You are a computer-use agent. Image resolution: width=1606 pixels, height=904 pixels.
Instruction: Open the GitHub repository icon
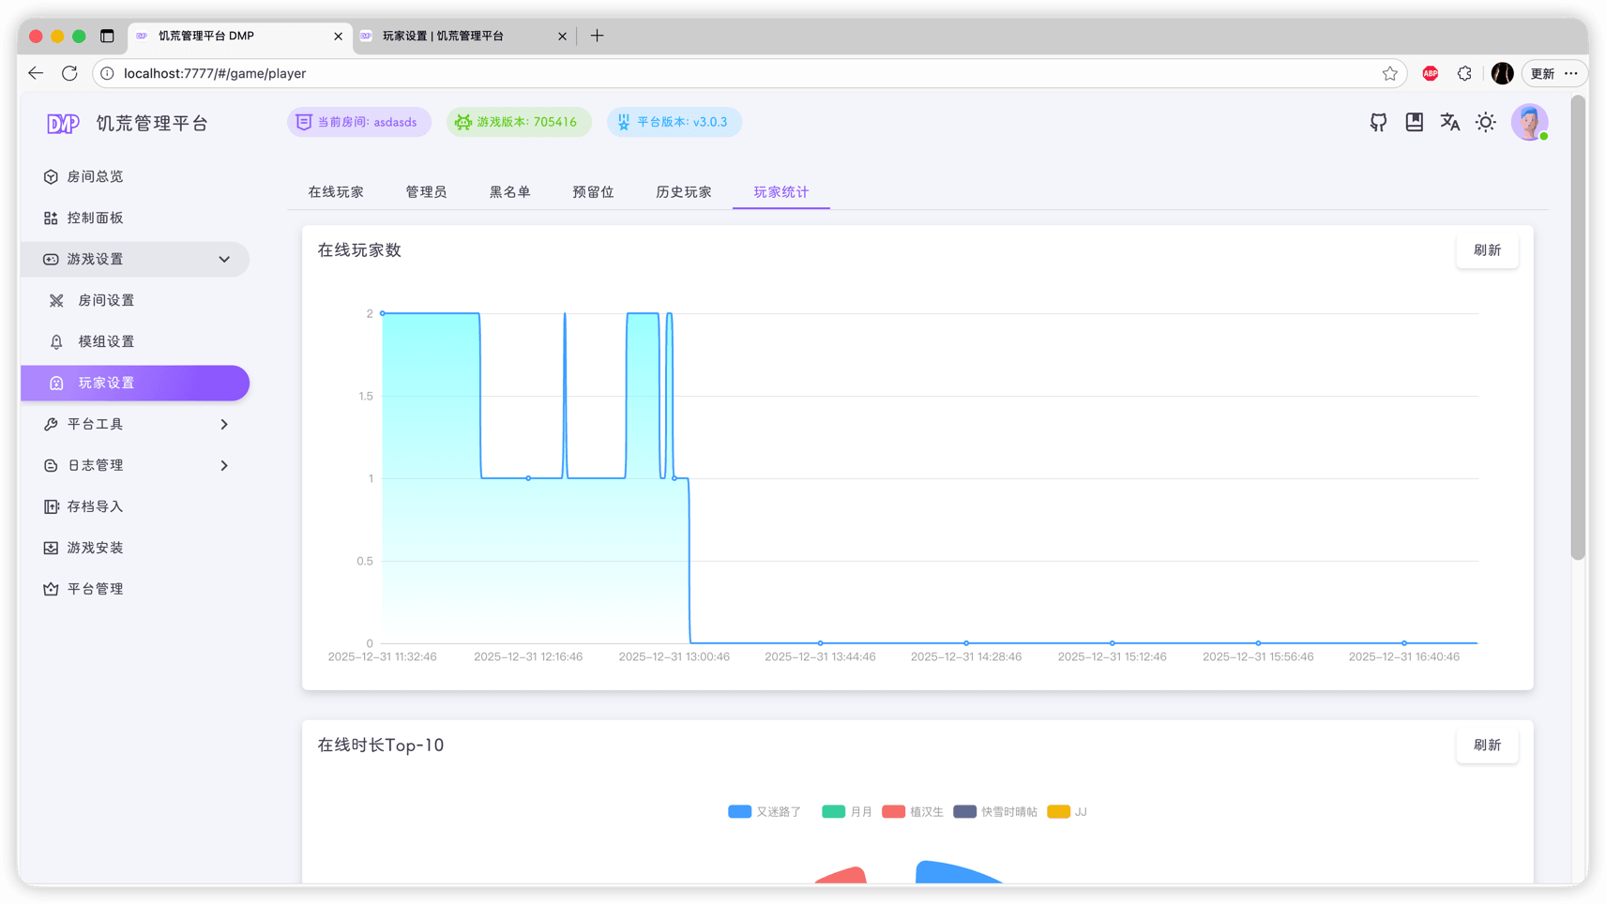click(x=1378, y=122)
